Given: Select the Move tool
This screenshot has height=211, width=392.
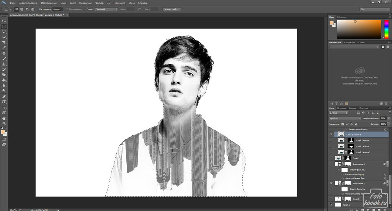Looking at the screenshot, I should tap(4, 21).
